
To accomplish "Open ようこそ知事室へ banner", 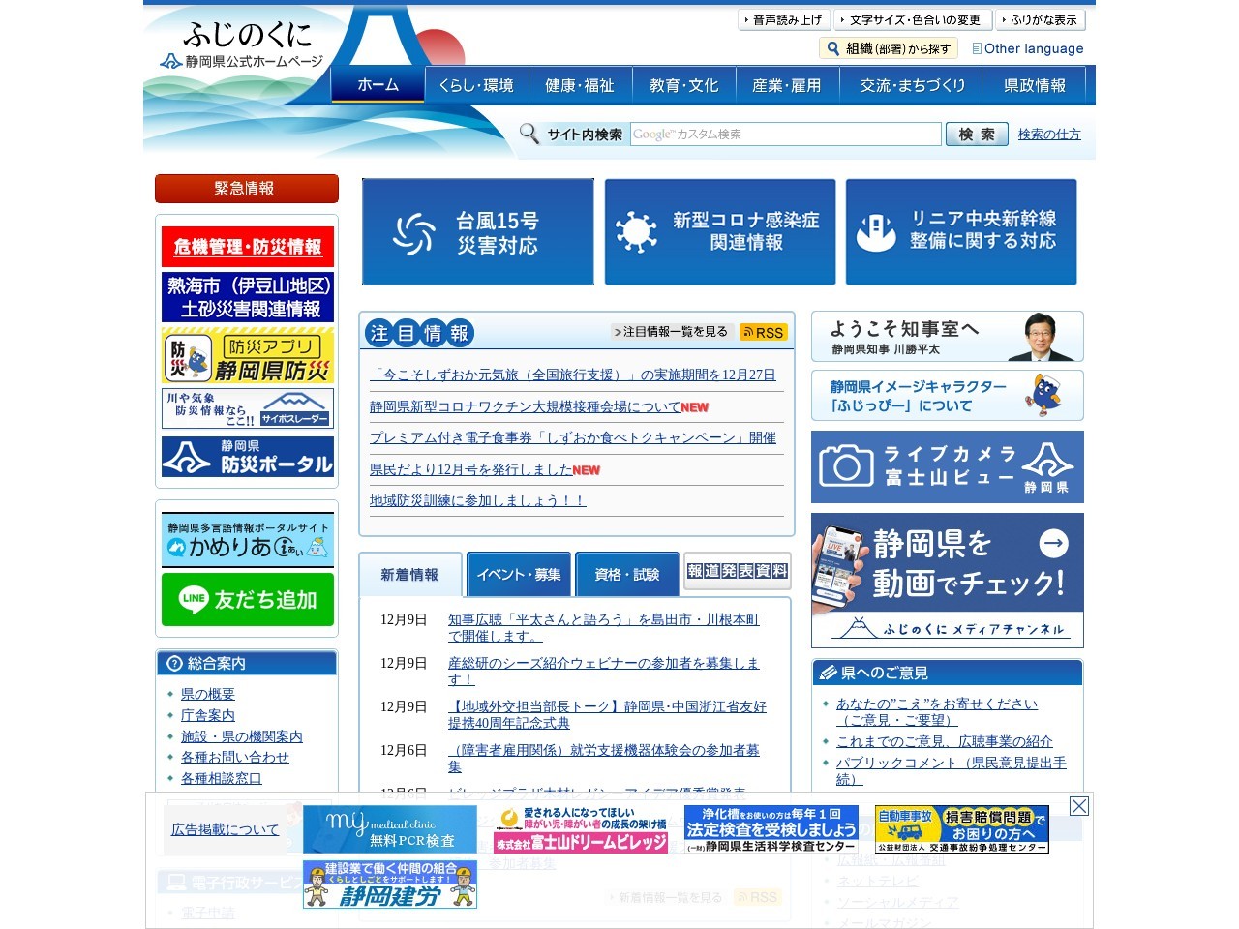I will [x=948, y=337].
